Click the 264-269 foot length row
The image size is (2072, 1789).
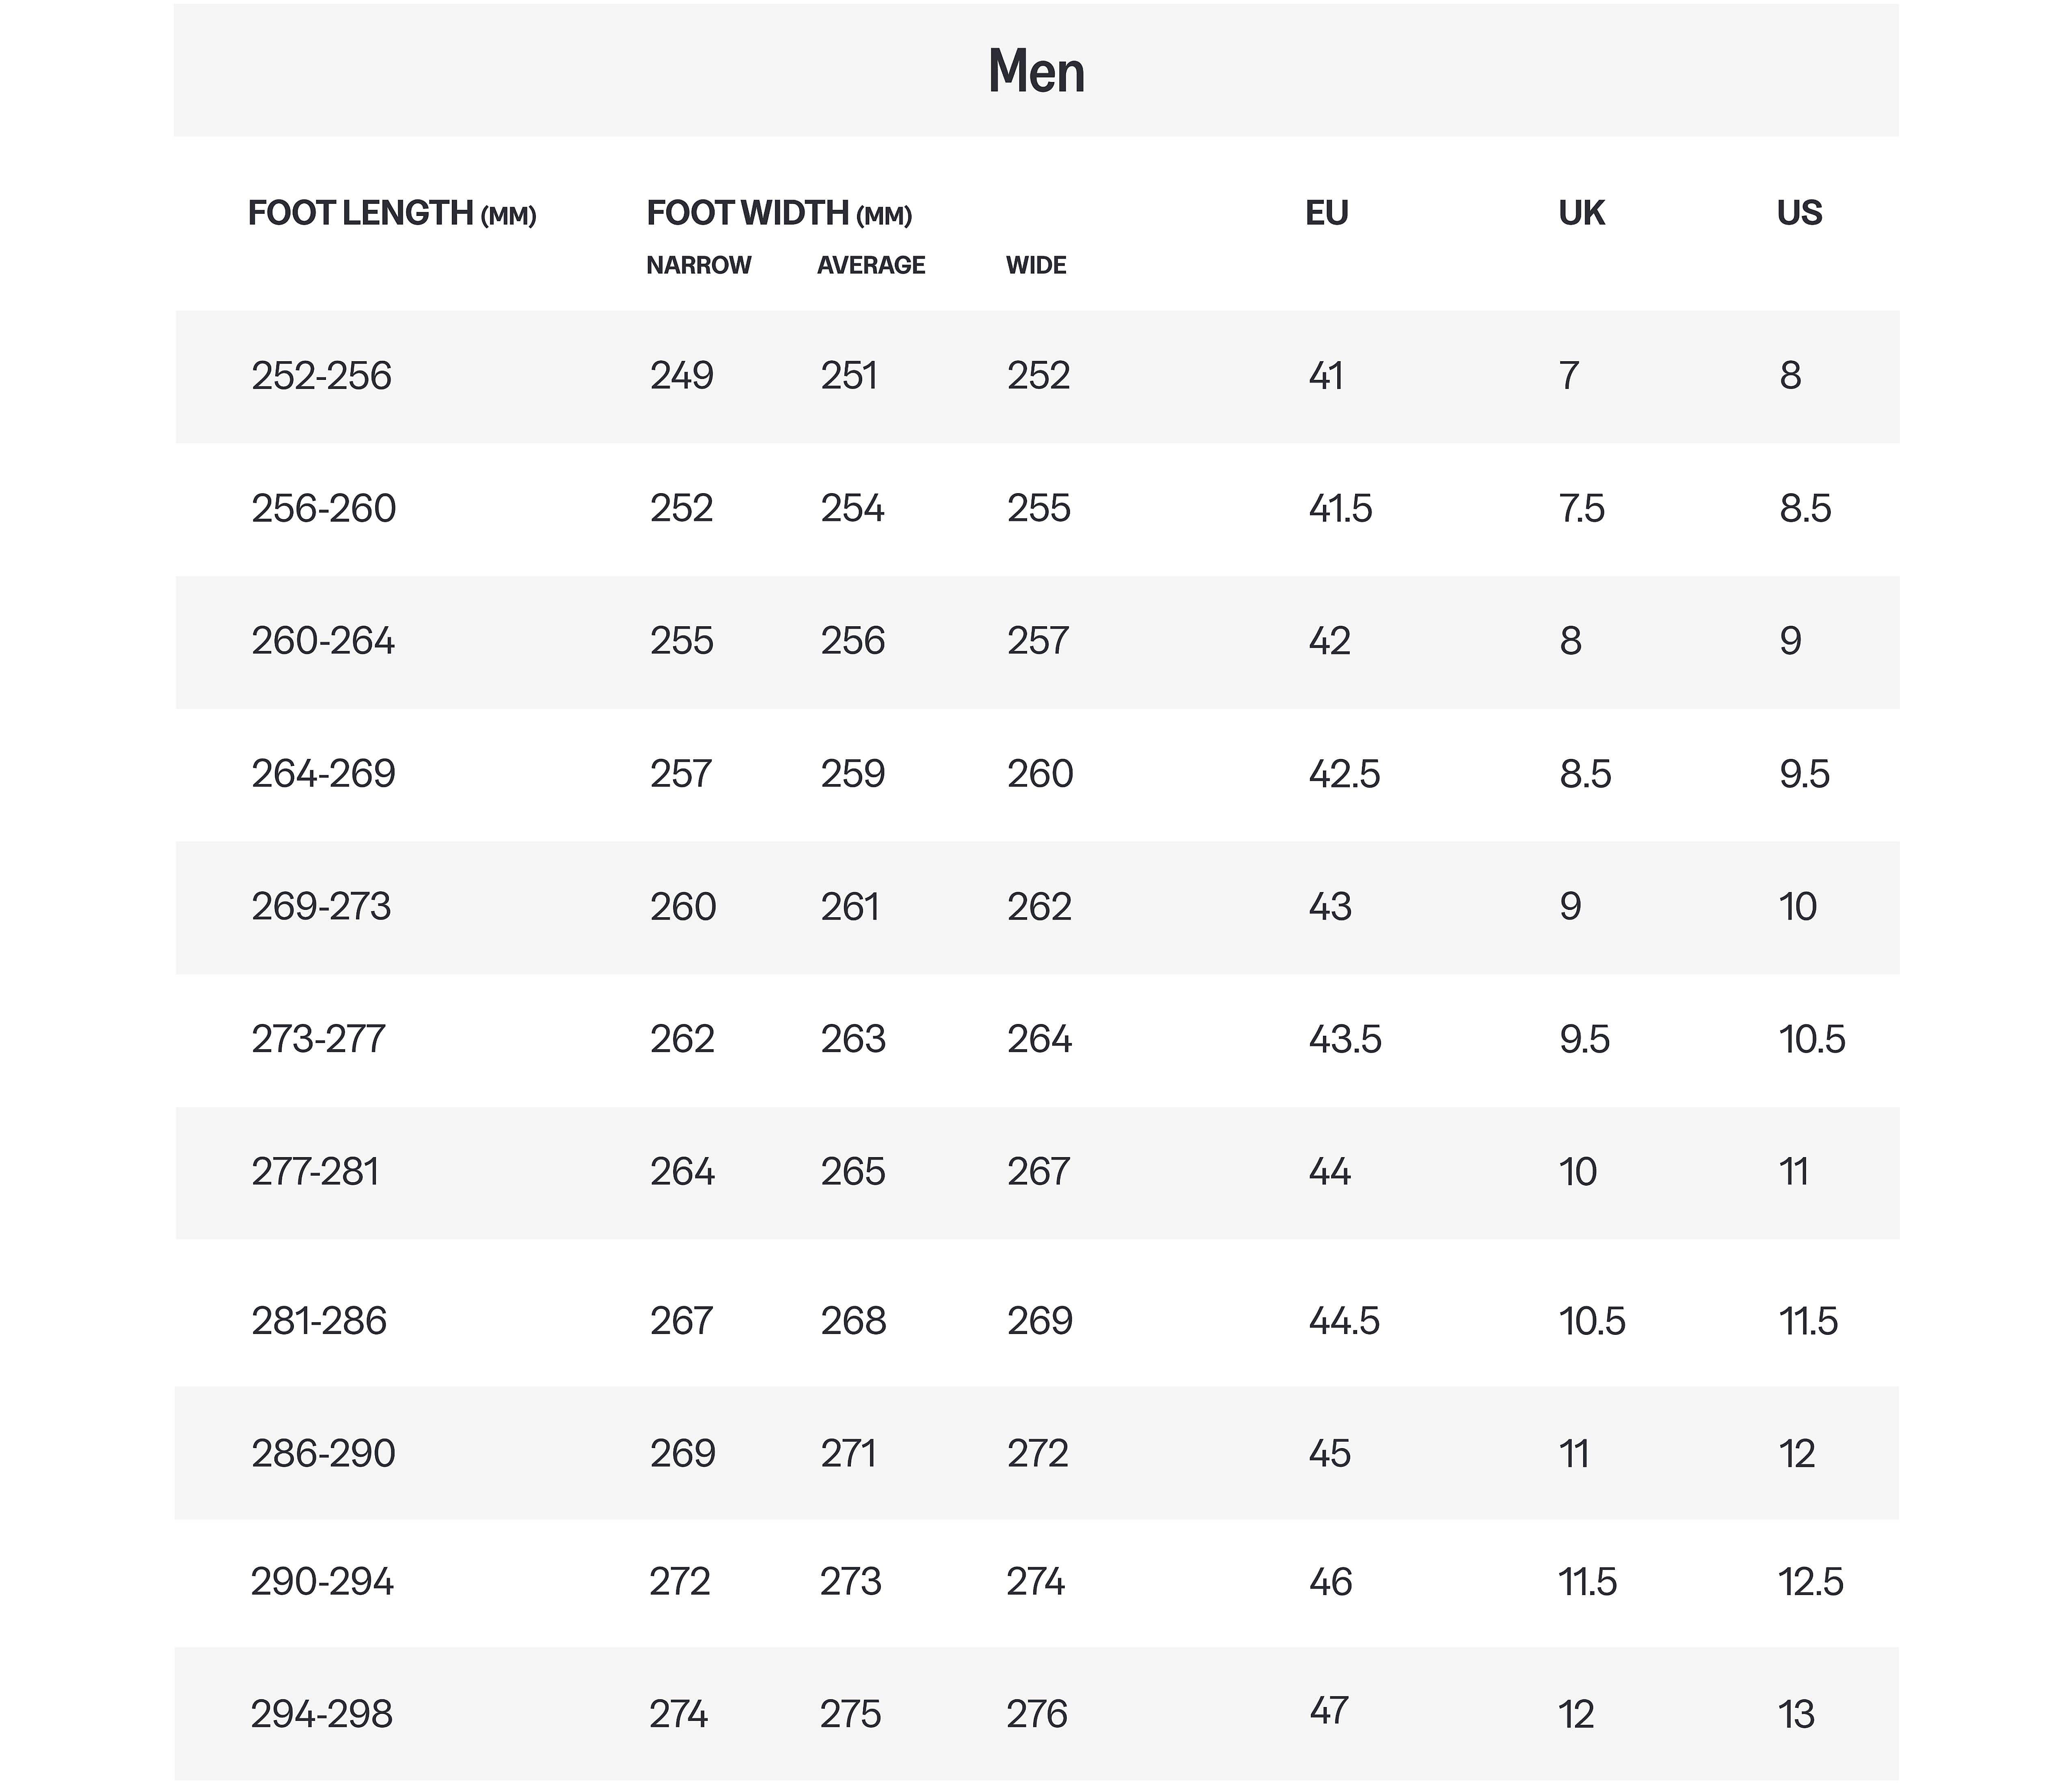323,774
